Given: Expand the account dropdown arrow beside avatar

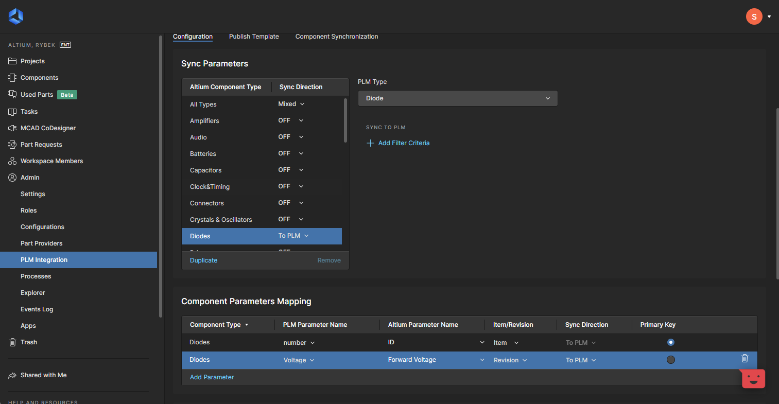Looking at the screenshot, I should pos(769,16).
